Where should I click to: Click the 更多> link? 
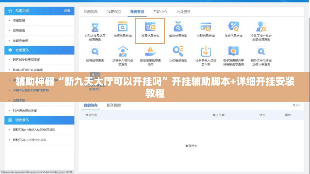pyautogui.click(x=297, y=105)
